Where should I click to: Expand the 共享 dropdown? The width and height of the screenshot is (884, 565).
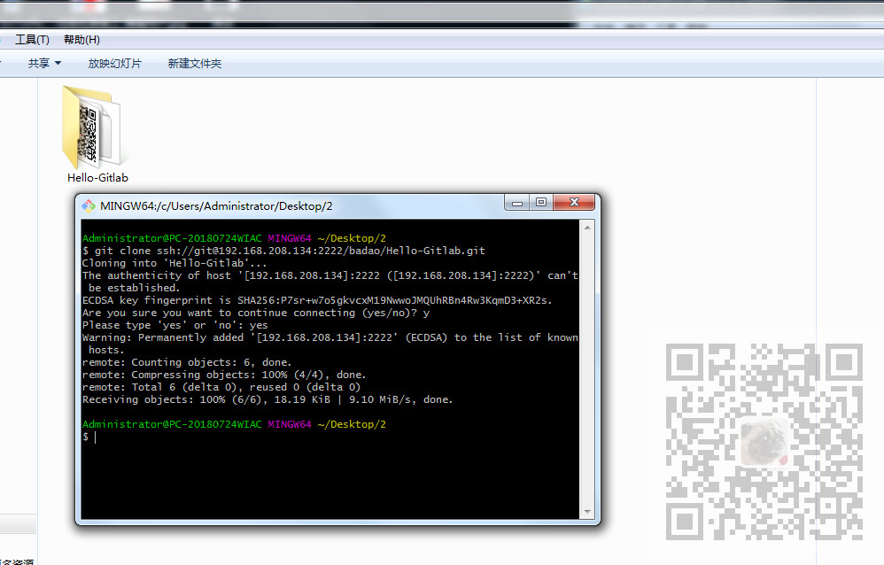click(44, 63)
